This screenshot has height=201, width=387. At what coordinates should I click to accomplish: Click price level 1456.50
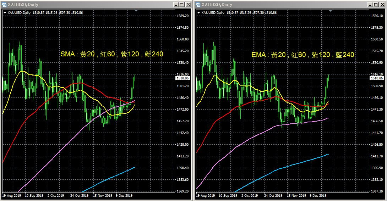coord(377,121)
